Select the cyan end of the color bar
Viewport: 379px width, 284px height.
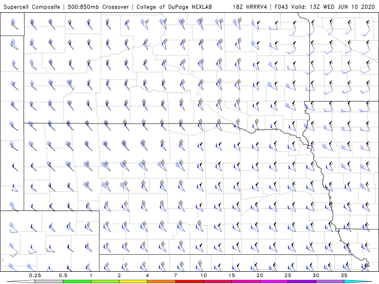(358, 282)
